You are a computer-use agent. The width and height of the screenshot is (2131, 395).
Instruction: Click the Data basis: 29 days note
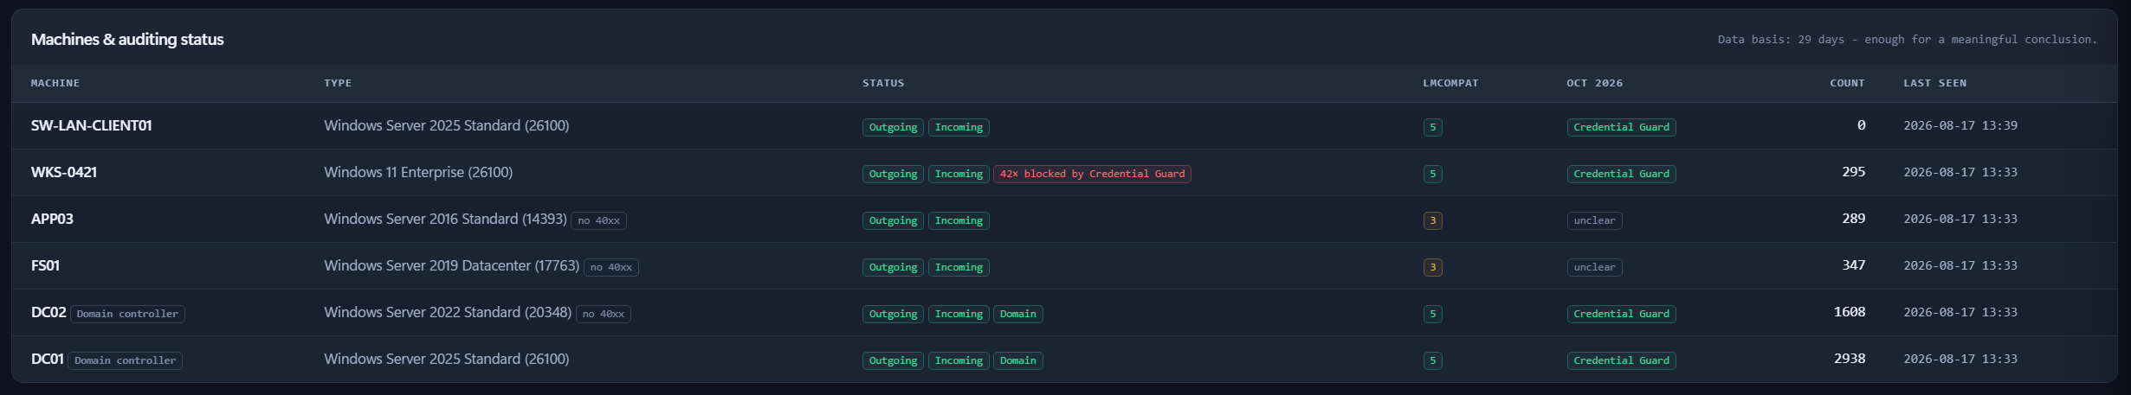tap(1907, 40)
